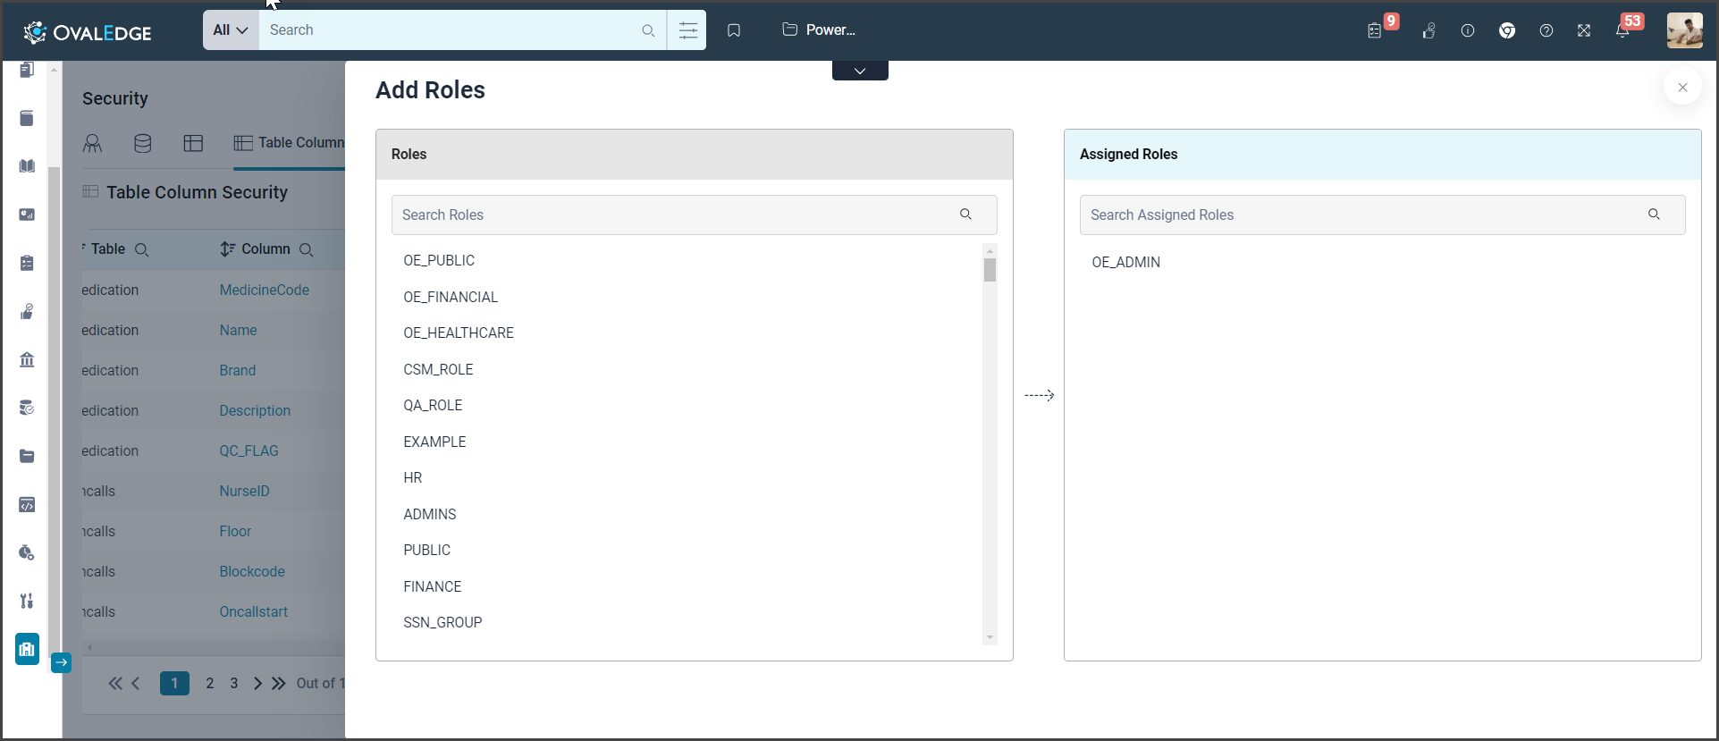Image resolution: width=1719 pixels, height=741 pixels.
Task: Select the QA_ROLE role
Action: pyautogui.click(x=433, y=405)
